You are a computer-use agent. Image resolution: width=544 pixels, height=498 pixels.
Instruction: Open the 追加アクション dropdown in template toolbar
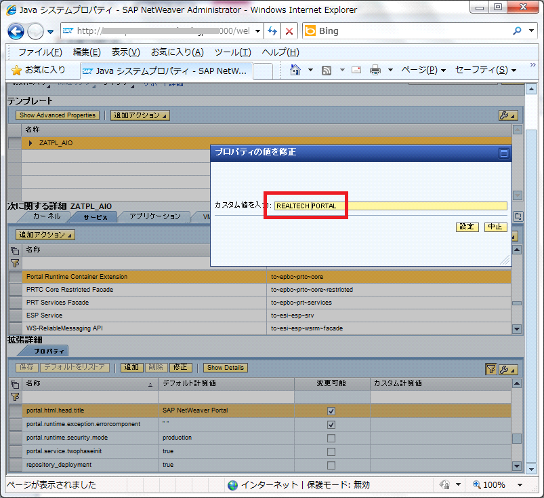click(140, 115)
